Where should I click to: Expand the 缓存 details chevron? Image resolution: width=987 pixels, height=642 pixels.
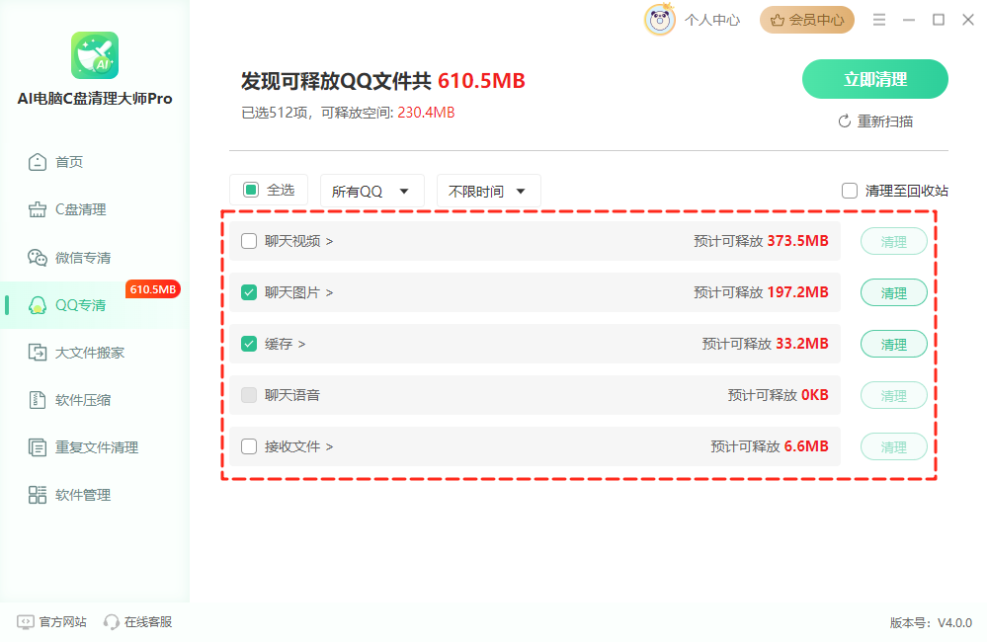click(302, 345)
